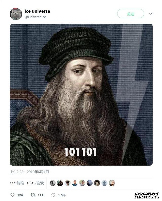162x201 pixels.
Task: Open the first liker's avatar
Action: click(53, 183)
